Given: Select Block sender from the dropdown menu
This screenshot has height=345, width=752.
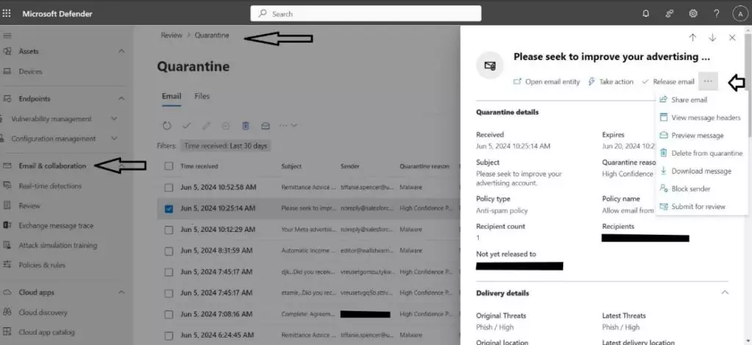Looking at the screenshot, I should [690, 189].
